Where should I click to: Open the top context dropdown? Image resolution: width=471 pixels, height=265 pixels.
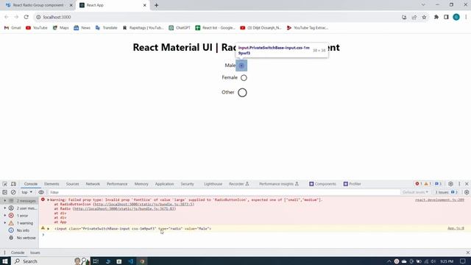(26, 192)
